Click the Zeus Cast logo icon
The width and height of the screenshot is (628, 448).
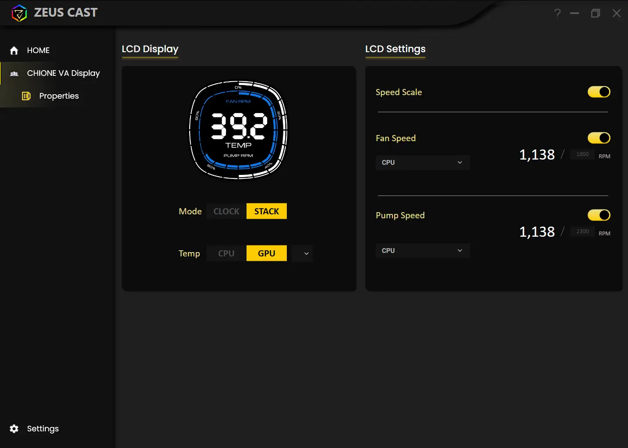[x=19, y=13]
